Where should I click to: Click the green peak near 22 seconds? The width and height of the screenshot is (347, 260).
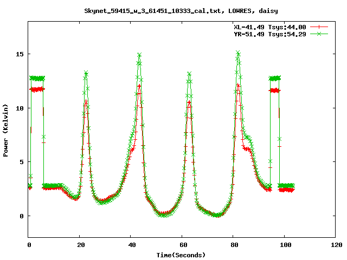(86, 72)
